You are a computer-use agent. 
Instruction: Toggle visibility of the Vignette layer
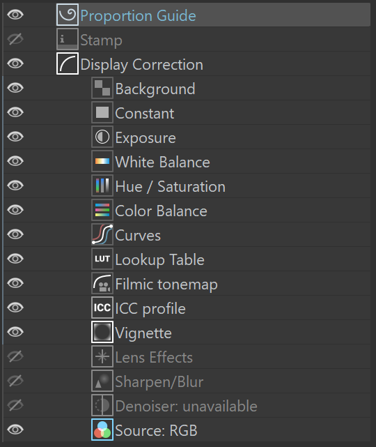(x=15, y=332)
